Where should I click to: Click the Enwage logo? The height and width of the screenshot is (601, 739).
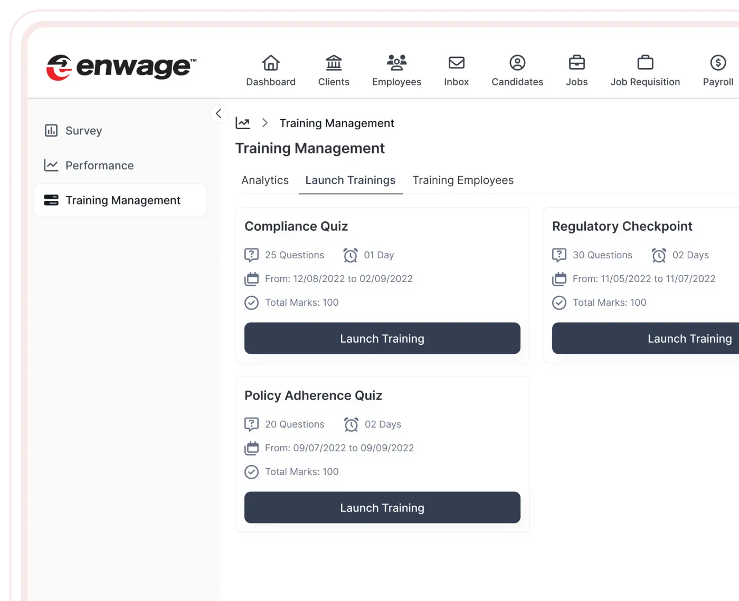tap(121, 67)
